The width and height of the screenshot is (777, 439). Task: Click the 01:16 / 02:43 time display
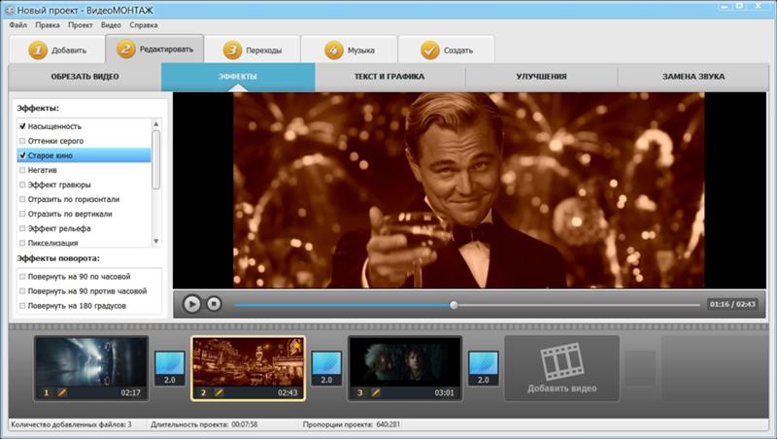732,304
